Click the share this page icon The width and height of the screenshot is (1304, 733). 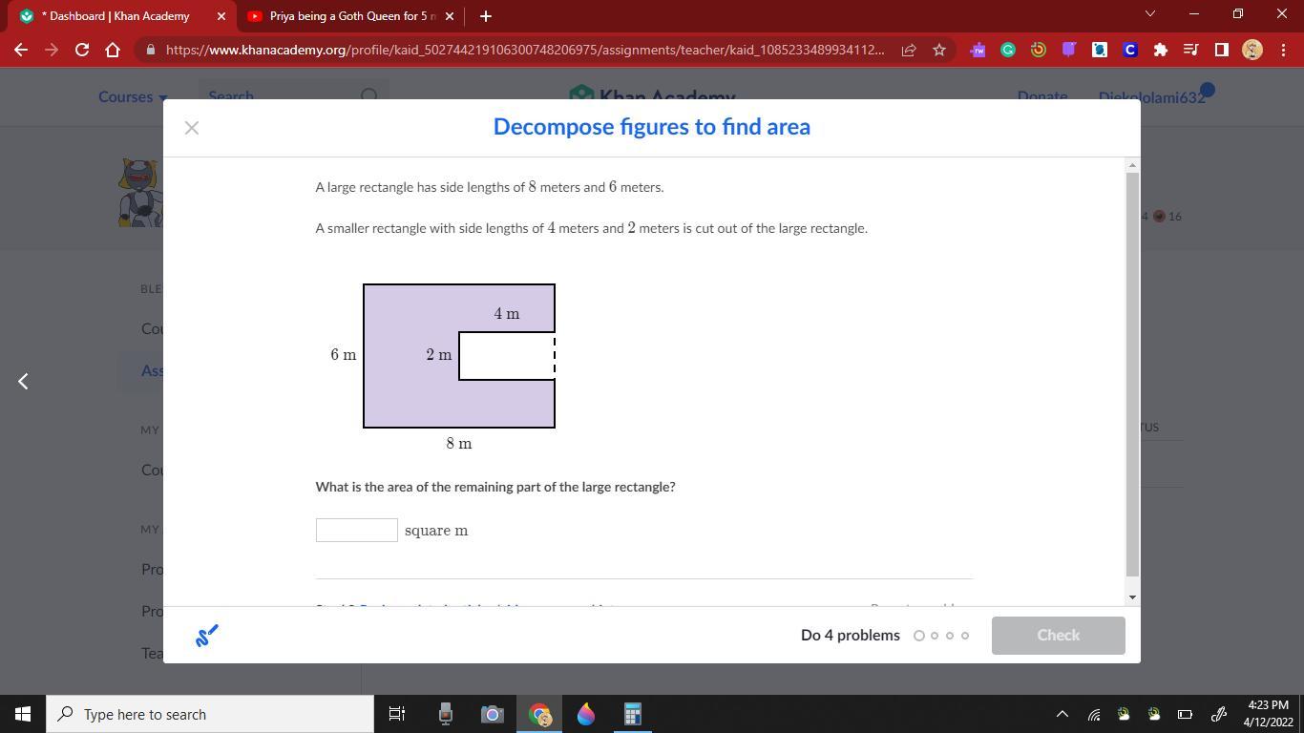coord(908,50)
